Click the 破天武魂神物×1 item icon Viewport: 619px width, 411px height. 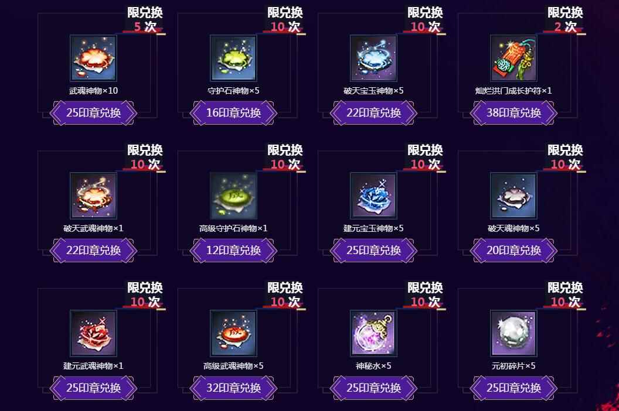tap(93, 196)
